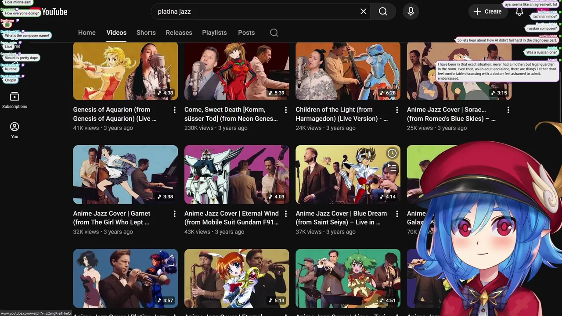The width and height of the screenshot is (562, 316).
Task: Clear the search box with the X icon
Action: [x=363, y=11]
